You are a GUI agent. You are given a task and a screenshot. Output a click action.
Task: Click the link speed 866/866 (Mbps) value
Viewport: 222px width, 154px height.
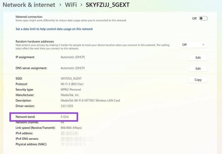coord(71,128)
